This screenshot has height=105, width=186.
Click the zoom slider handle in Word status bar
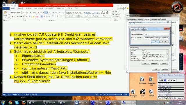tap(115, 94)
